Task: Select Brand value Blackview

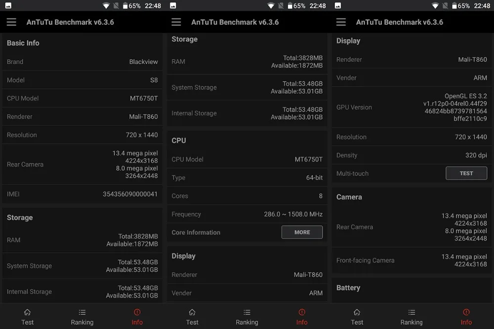Action: point(143,62)
